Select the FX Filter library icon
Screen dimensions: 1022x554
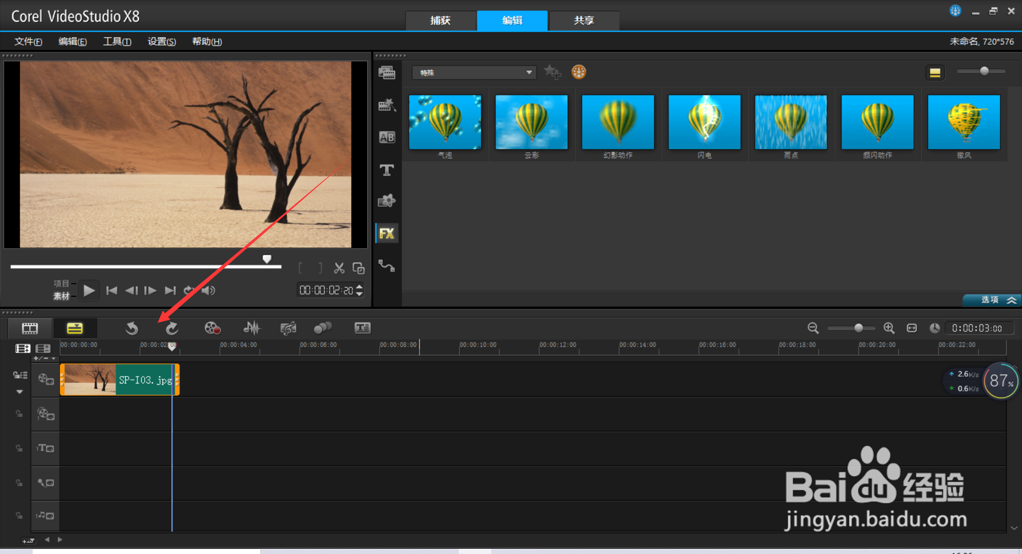click(x=387, y=233)
